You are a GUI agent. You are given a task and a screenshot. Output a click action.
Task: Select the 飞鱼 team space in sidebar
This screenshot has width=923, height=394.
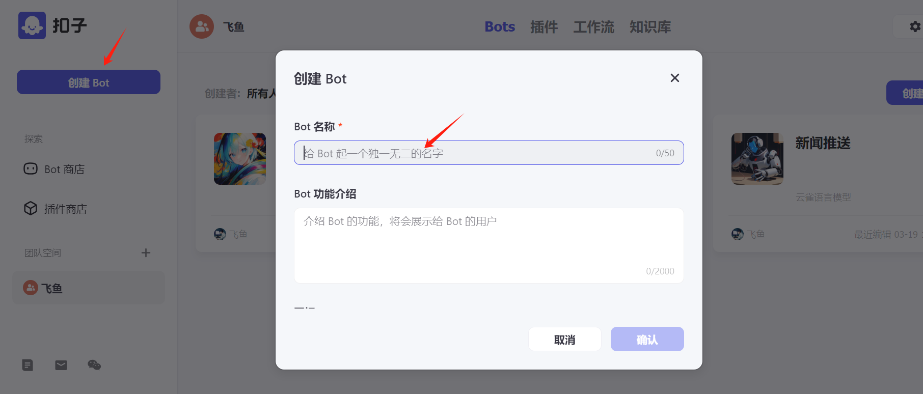point(89,288)
